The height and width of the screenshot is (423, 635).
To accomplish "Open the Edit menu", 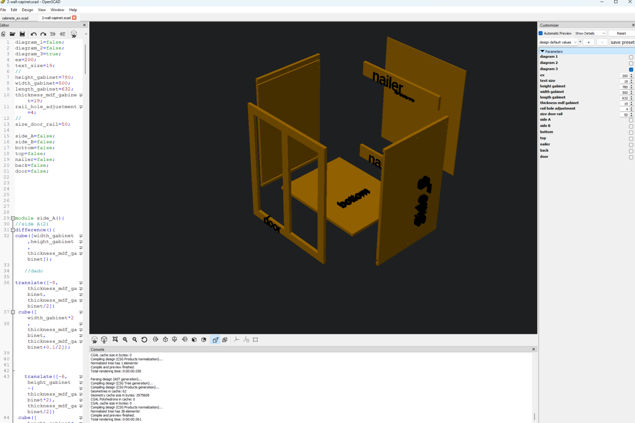I will point(14,10).
